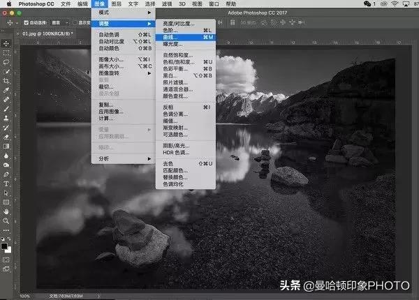The height and width of the screenshot is (300, 419).
Task: Select the Blur tool
Action: (x=6, y=156)
